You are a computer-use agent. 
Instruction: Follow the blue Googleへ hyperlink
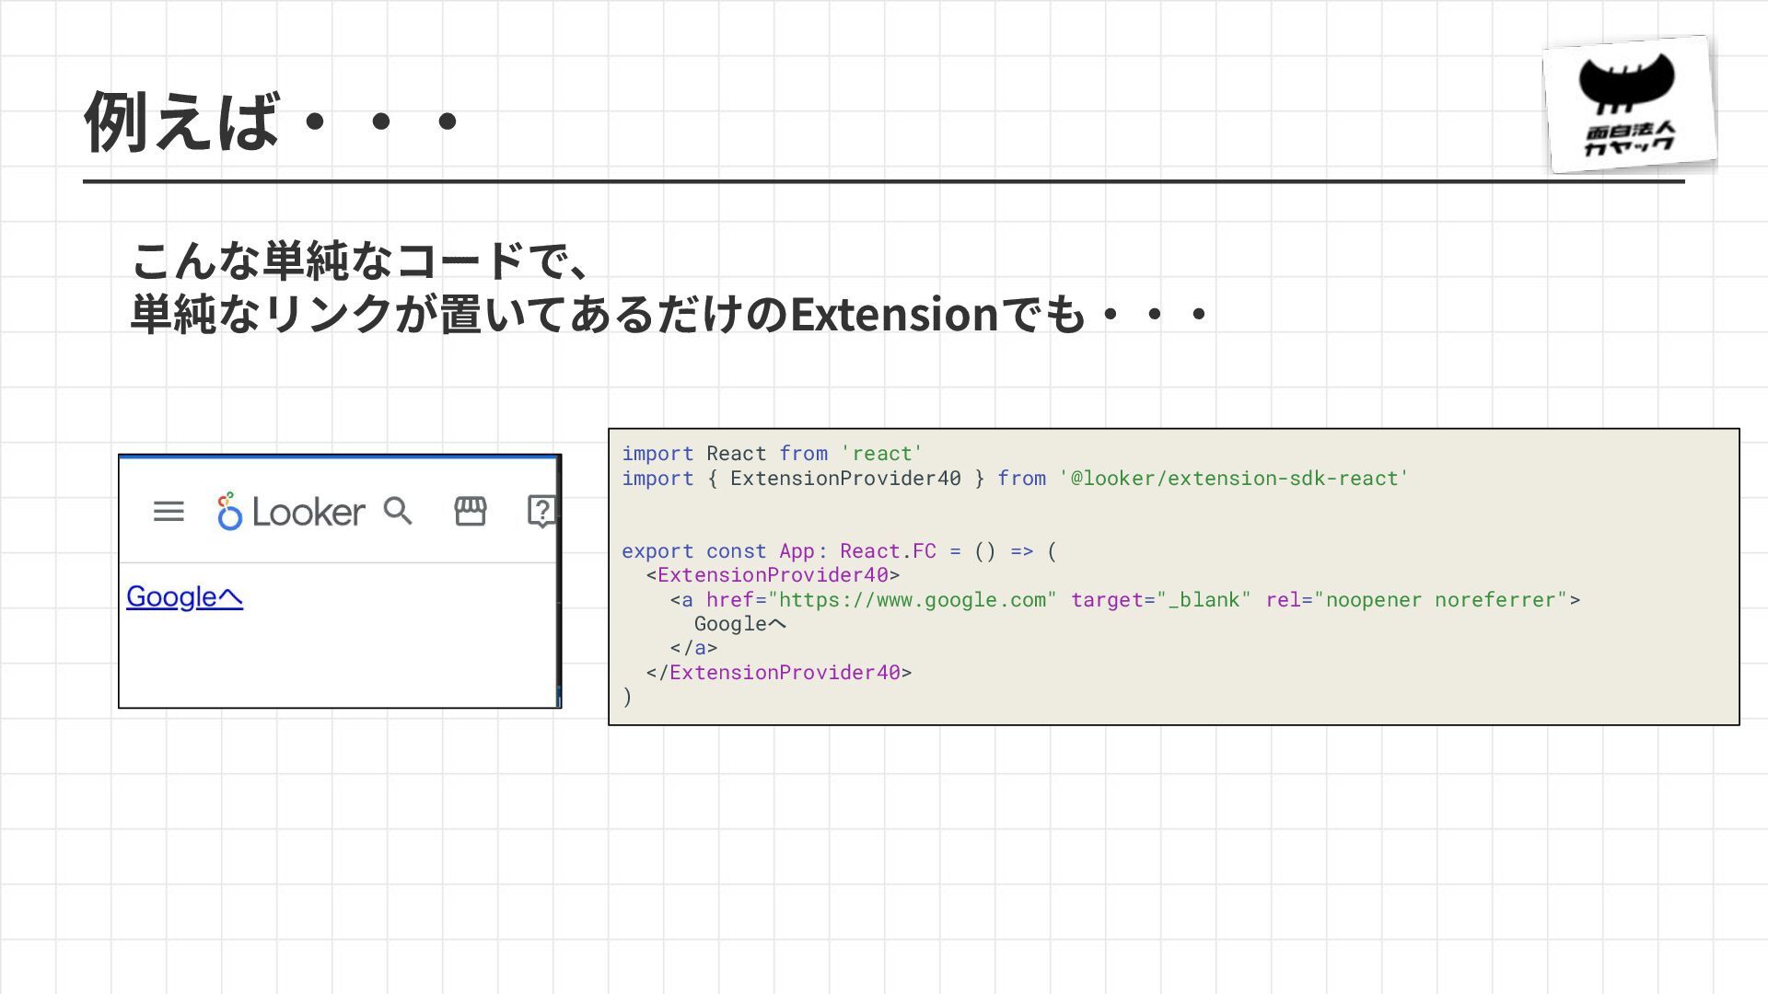pyautogui.click(x=184, y=597)
